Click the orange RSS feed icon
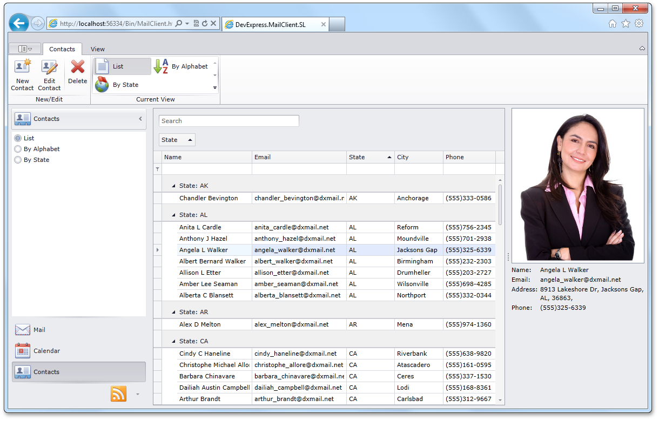Screen dimensions: 659x421 118,394
